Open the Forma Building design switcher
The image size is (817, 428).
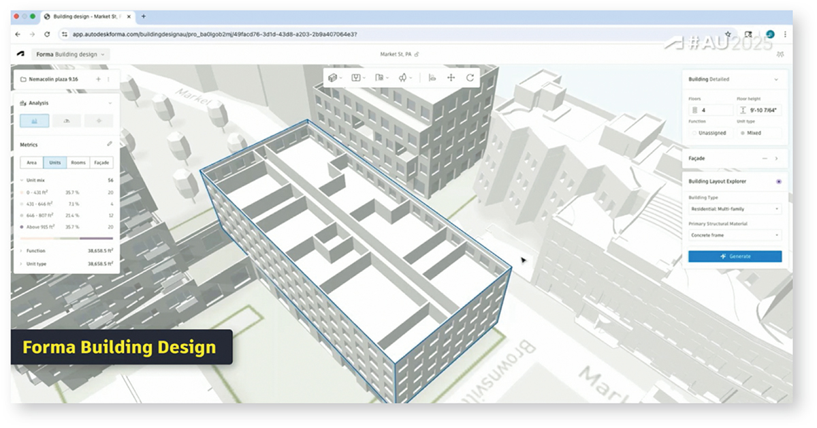tap(71, 54)
